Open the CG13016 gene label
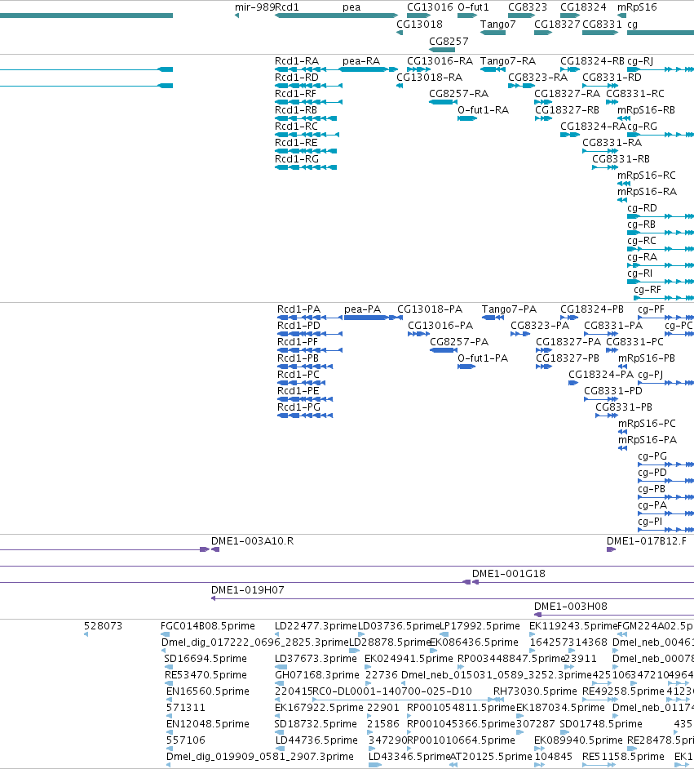 (x=430, y=7)
